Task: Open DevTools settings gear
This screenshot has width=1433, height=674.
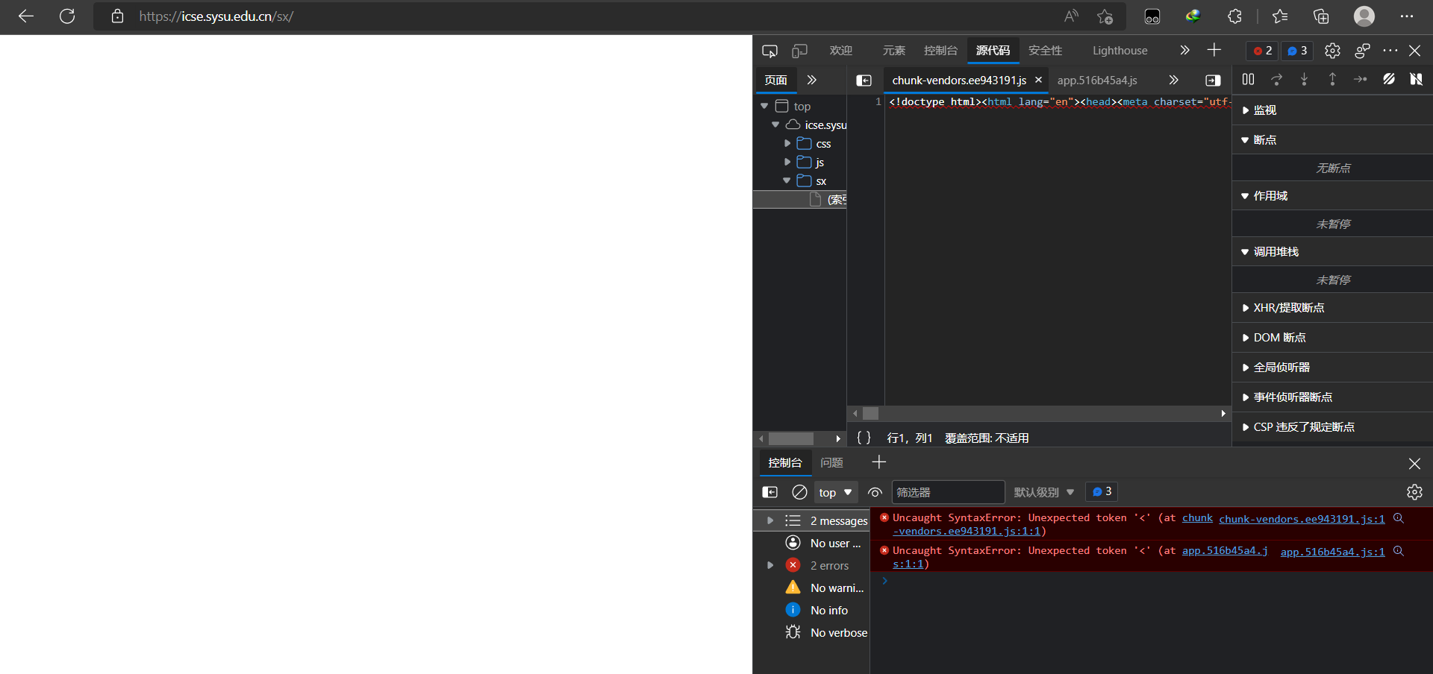Action: (x=1333, y=51)
